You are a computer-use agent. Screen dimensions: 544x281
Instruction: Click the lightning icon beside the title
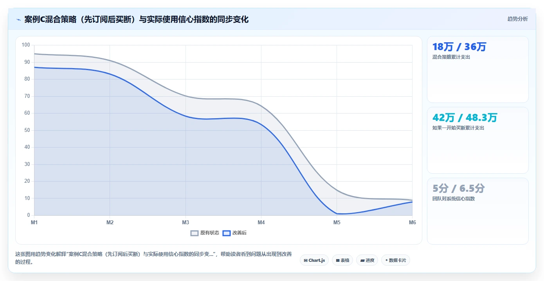tap(18, 20)
